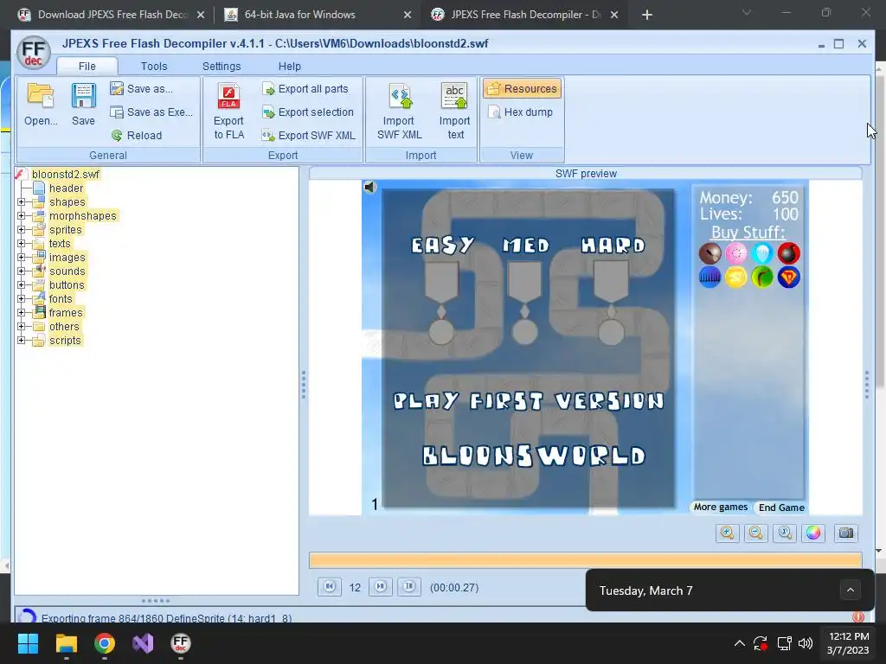Screen dimensions: 886x664
Task: Click Import SWF XML icon
Action: click(400, 112)
